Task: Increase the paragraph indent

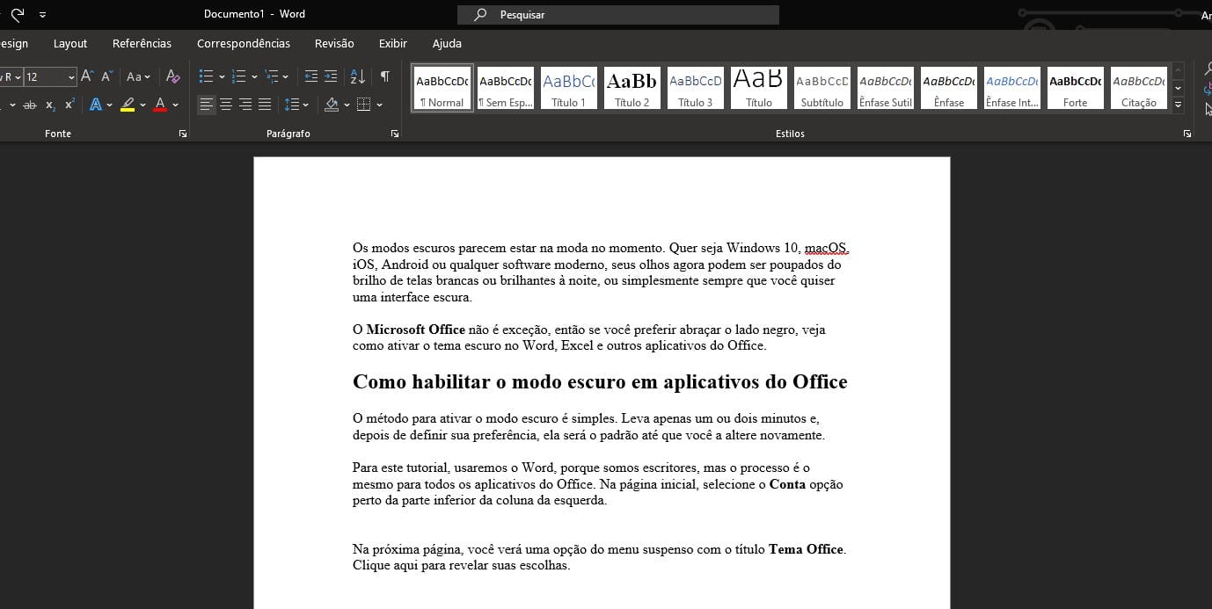Action: [331, 76]
